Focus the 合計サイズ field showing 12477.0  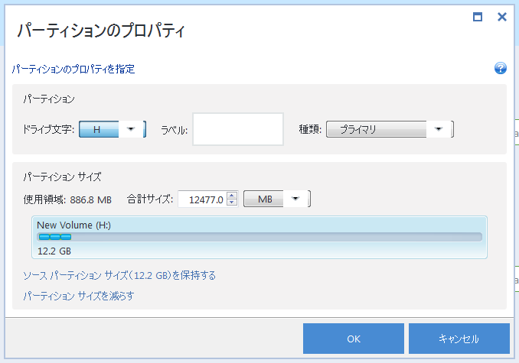coord(202,199)
